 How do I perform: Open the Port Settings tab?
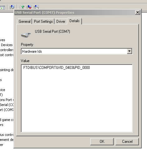click(43, 22)
